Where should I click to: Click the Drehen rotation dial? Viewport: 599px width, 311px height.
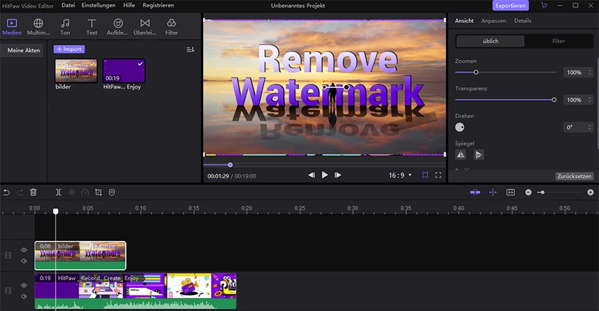(x=460, y=127)
